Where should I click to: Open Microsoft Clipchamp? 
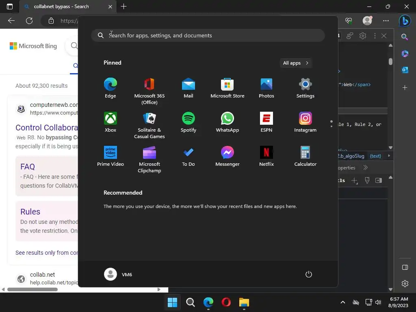149,160
